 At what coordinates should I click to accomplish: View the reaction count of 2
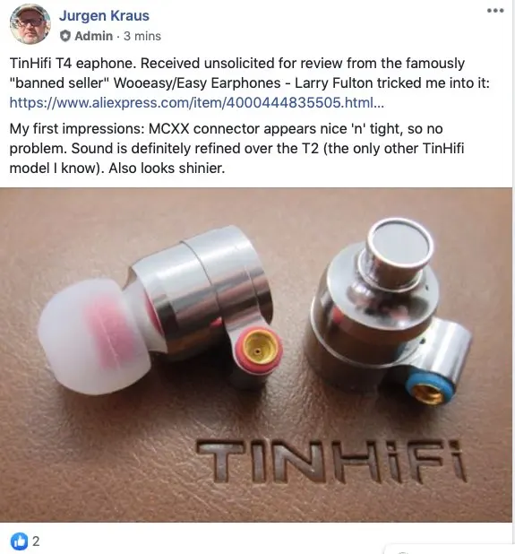point(36,541)
